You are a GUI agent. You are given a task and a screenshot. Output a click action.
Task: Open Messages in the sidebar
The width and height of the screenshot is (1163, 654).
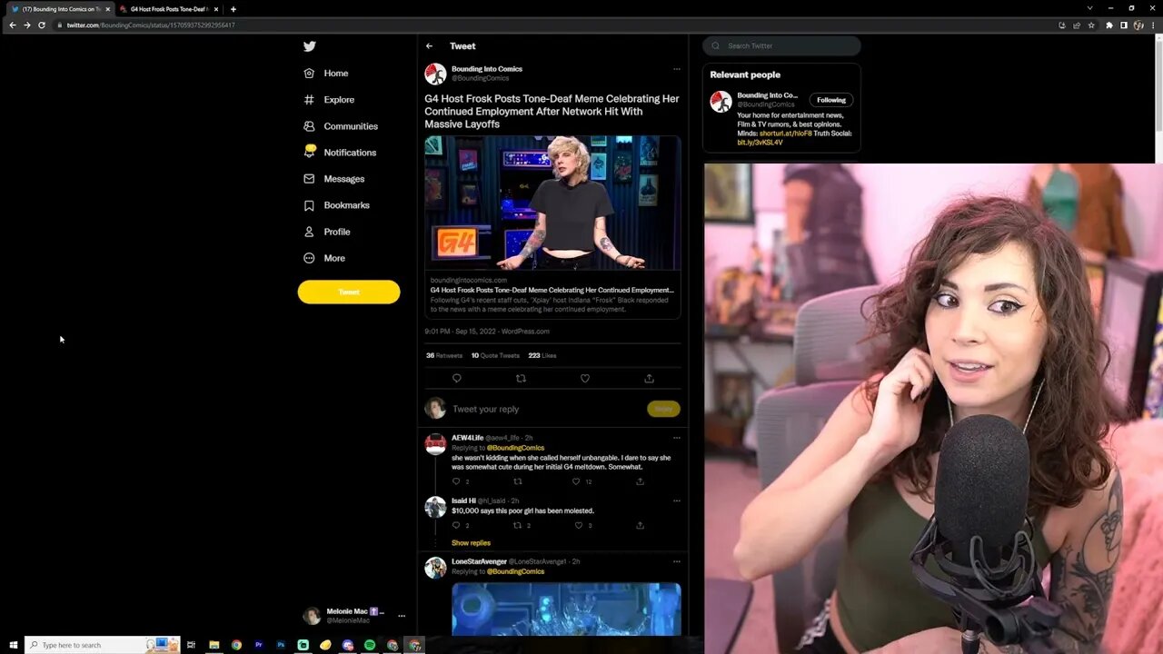point(334,179)
